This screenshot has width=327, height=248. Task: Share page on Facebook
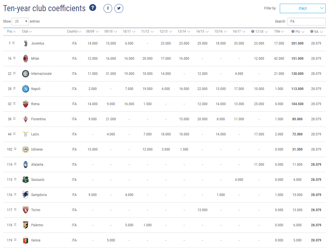[x=108, y=8]
